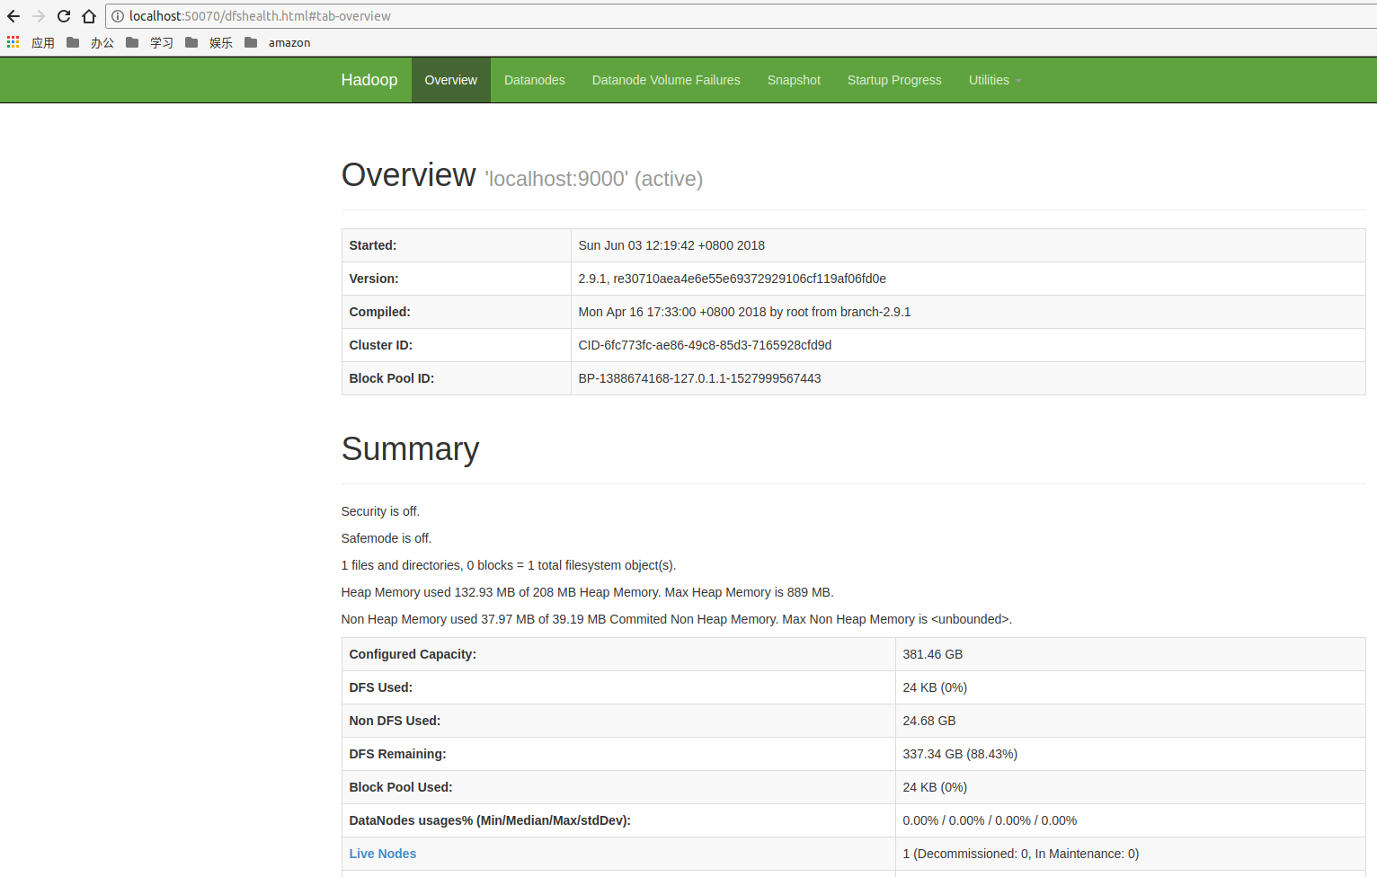Click the Hadoop brand link
Viewport: 1377px width, 877px height.
(369, 80)
